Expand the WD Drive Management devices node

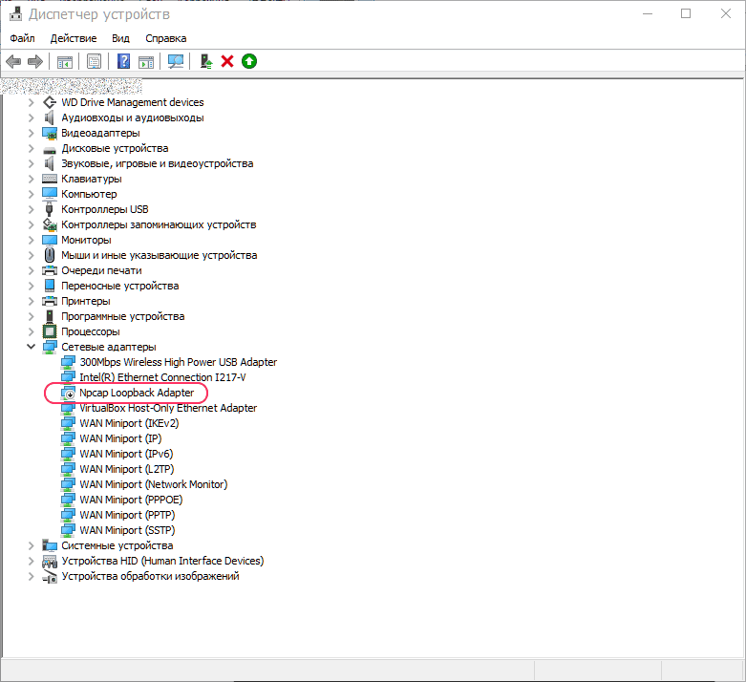(x=32, y=102)
